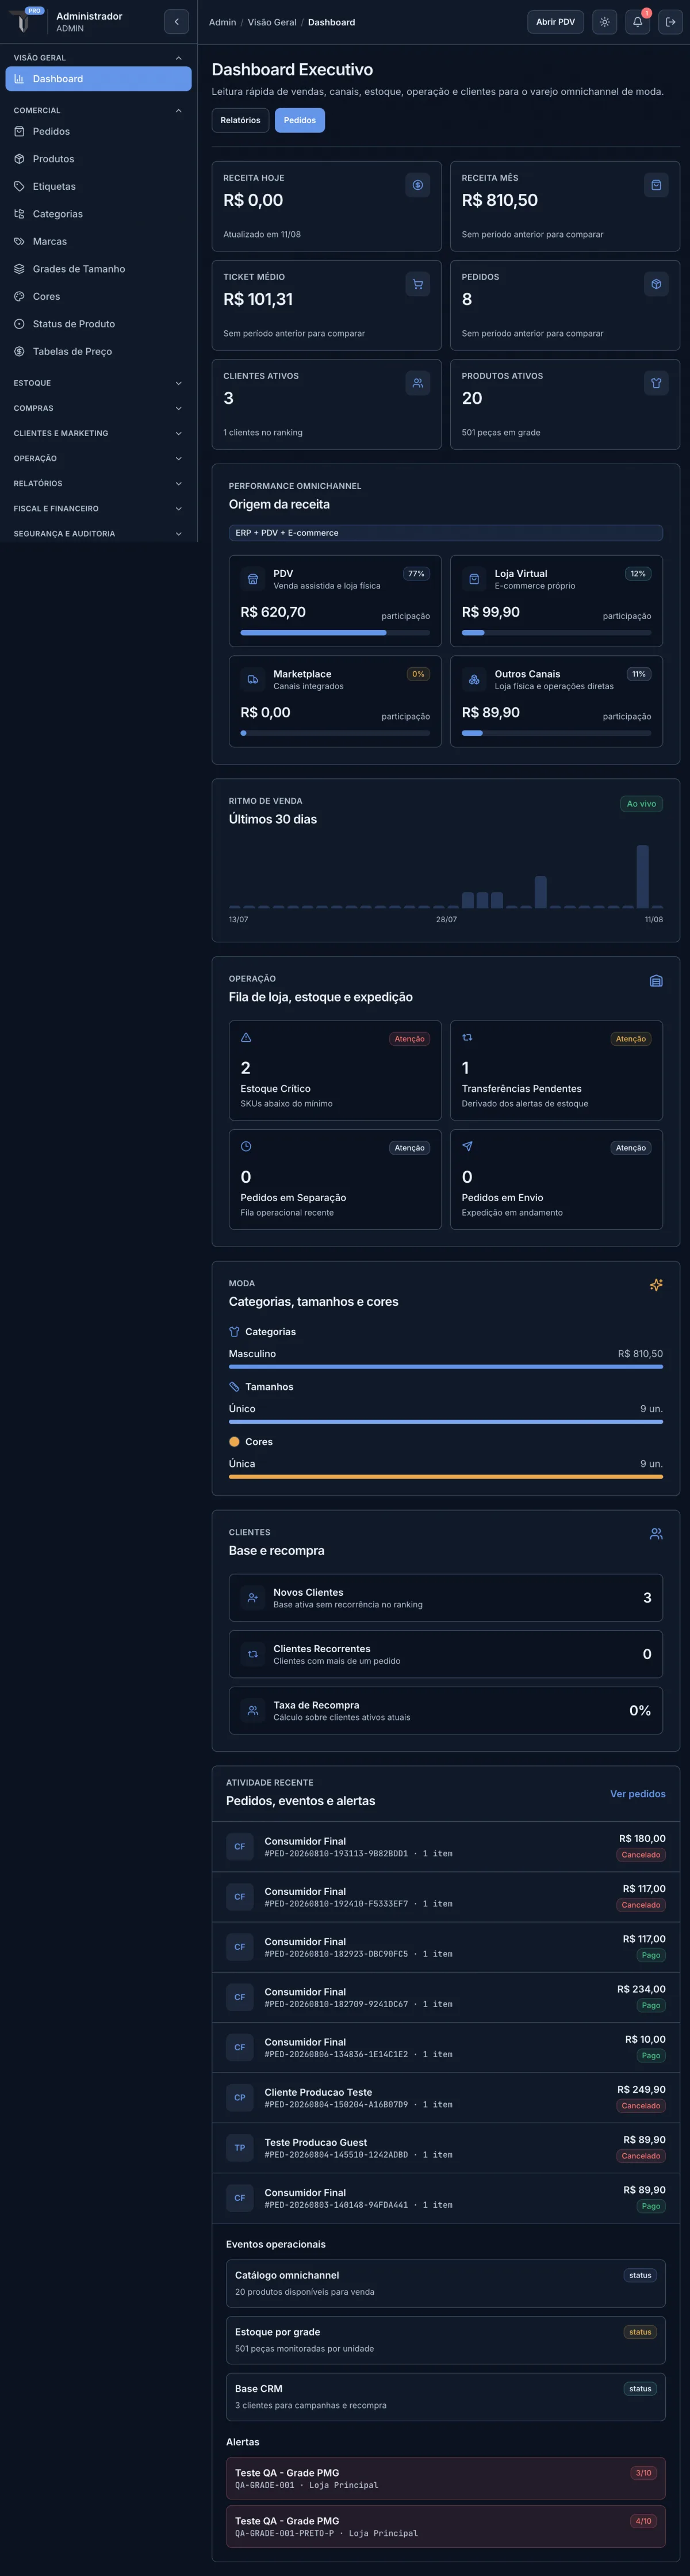Click the Tabelas de Preço sidebar icon
This screenshot has height=2576, width=690.
pyautogui.click(x=19, y=351)
